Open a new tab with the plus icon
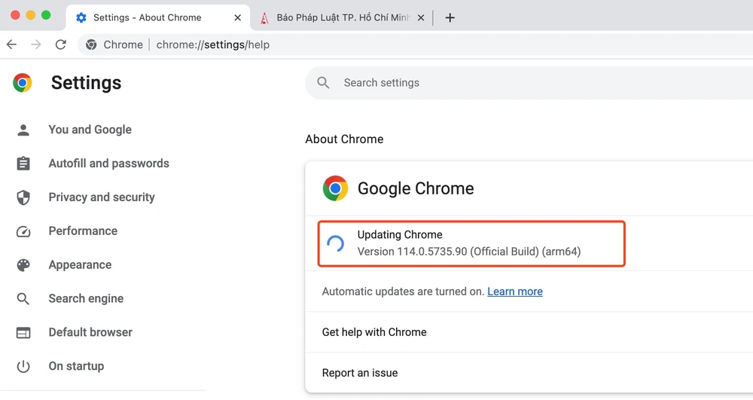This screenshot has height=400, width=753. click(x=450, y=18)
